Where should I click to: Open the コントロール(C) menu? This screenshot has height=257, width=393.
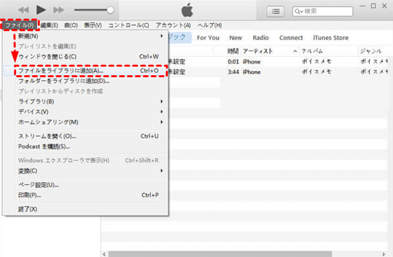tap(129, 25)
